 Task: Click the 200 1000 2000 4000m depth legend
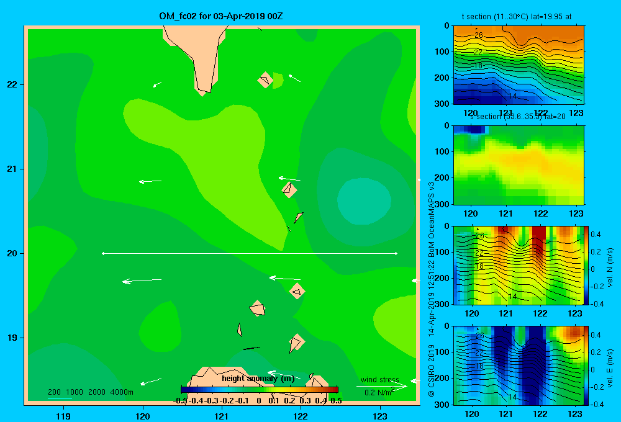click(90, 392)
